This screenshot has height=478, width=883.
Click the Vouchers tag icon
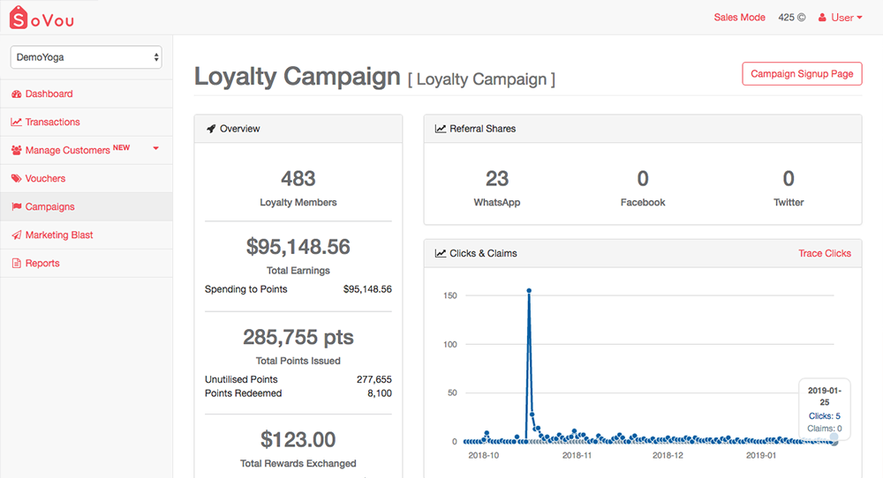pyautogui.click(x=16, y=178)
